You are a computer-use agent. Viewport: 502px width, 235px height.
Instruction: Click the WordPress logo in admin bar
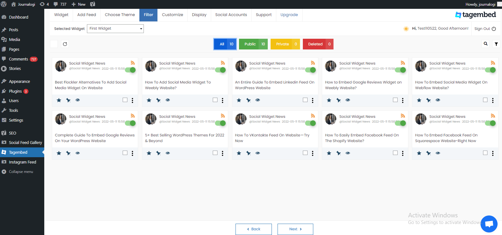point(4,4)
